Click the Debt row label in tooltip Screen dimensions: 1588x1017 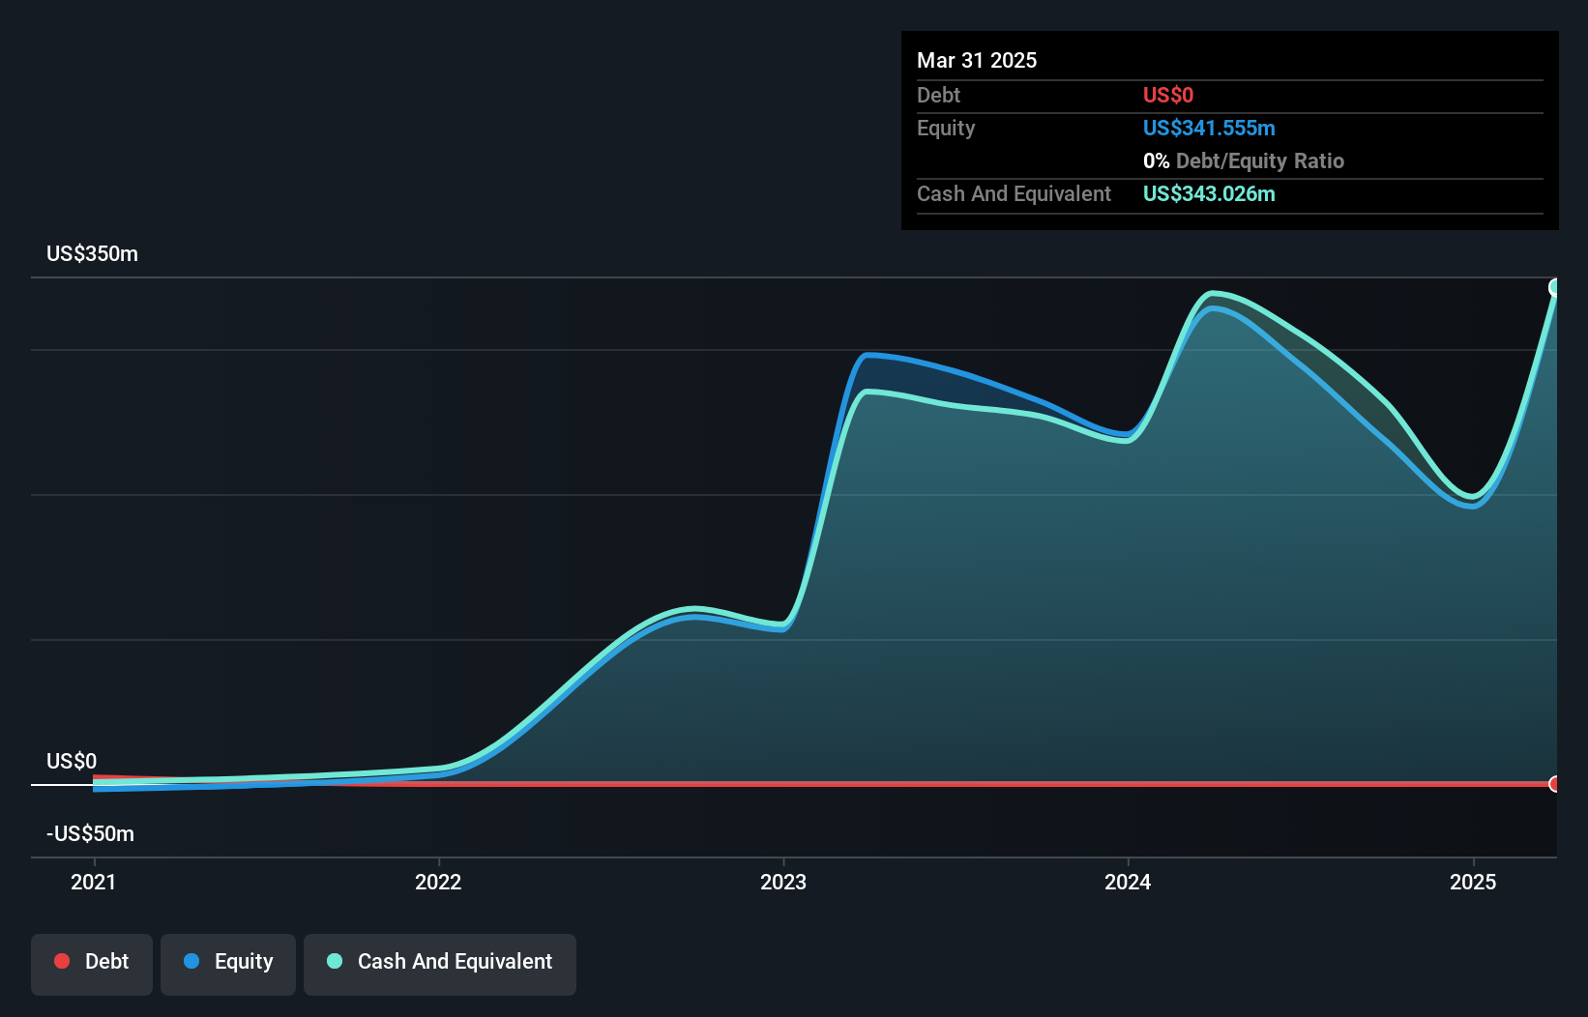pos(938,96)
